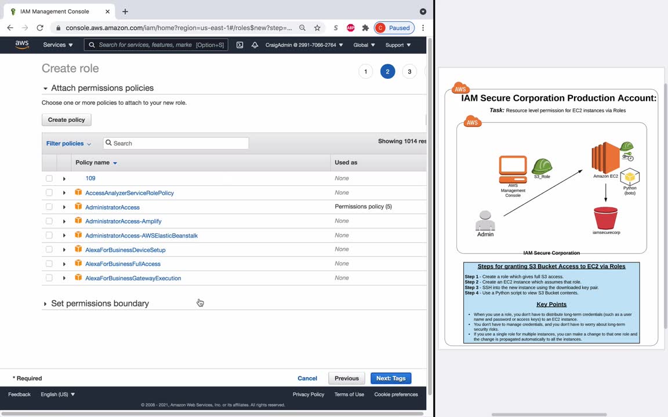This screenshot has width=668, height=417.
Task: Click the policy cube icon for AdministratorAccess-Amplify
Action: (x=78, y=221)
